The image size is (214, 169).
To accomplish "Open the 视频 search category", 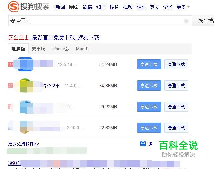I will (x=128, y=7).
